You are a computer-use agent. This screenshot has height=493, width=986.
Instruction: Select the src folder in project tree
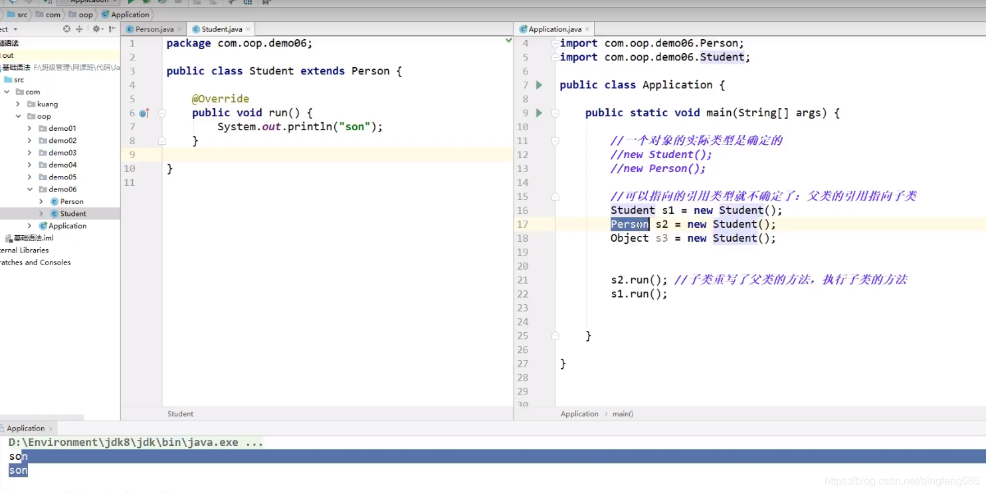(14, 80)
